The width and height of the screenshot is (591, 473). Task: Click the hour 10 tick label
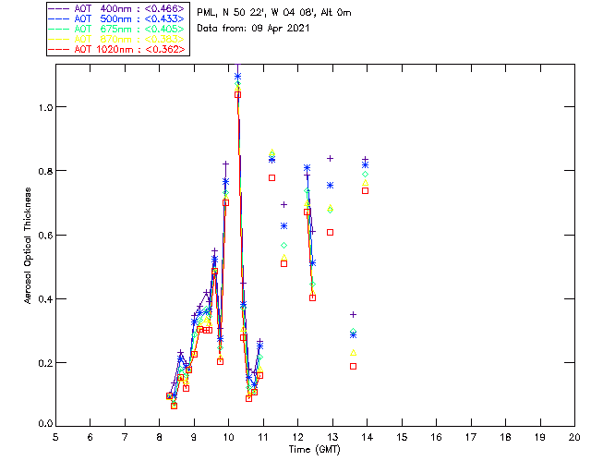pyautogui.click(x=228, y=437)
